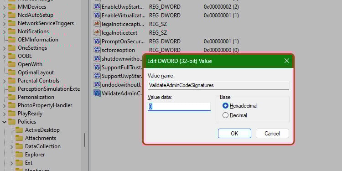342x171 pixels.
Task: Click the registry tree vertical scrollbar thumb
Action: coord(84,140)
